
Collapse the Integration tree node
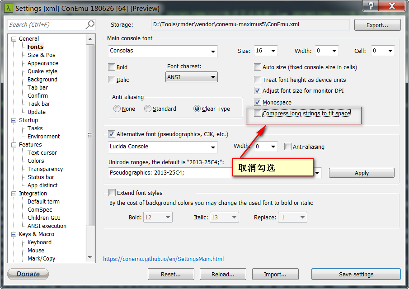(14, 194)
